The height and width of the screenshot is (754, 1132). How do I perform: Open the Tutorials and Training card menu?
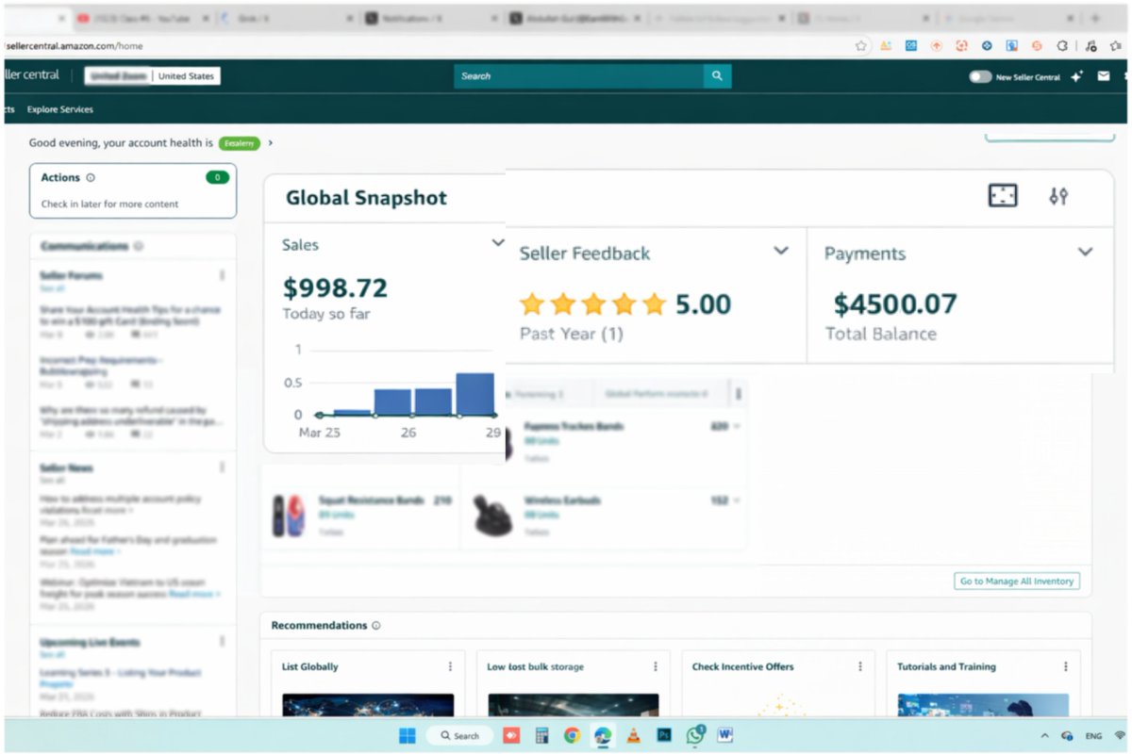[x=1065, y=666]
